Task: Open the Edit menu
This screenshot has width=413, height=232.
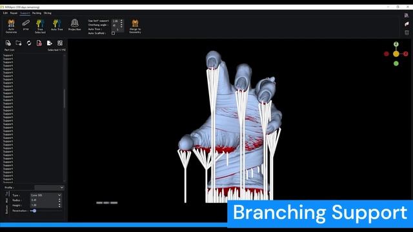Action: (5, 13)
